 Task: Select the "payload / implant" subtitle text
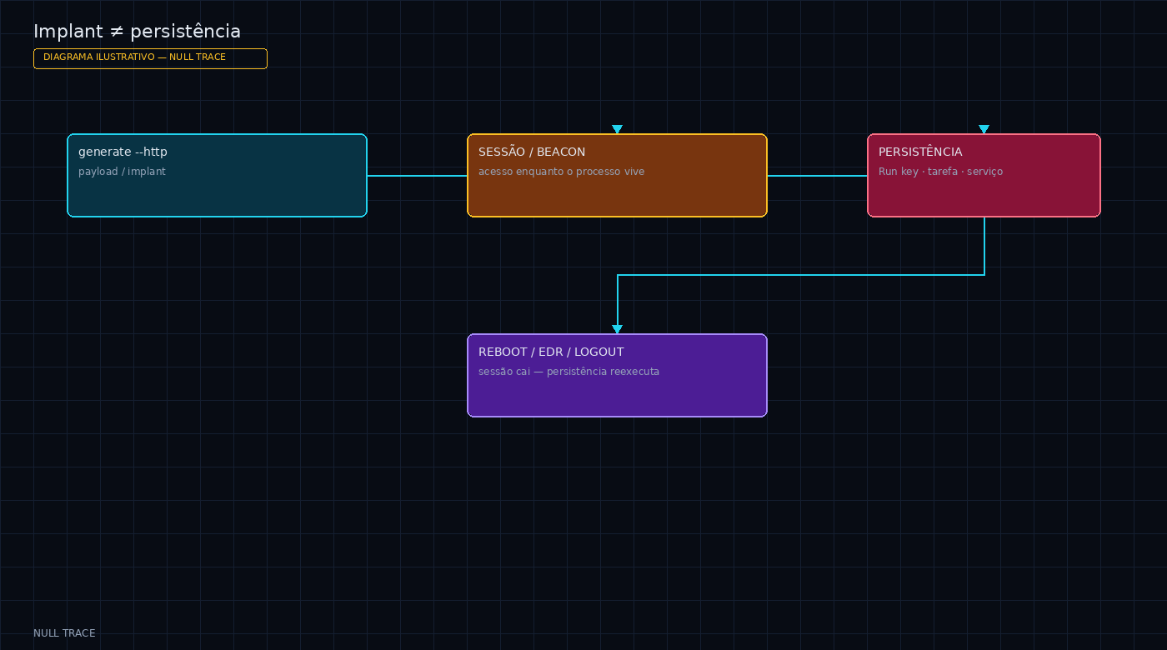pyautogui.click(x=122, y=172)
